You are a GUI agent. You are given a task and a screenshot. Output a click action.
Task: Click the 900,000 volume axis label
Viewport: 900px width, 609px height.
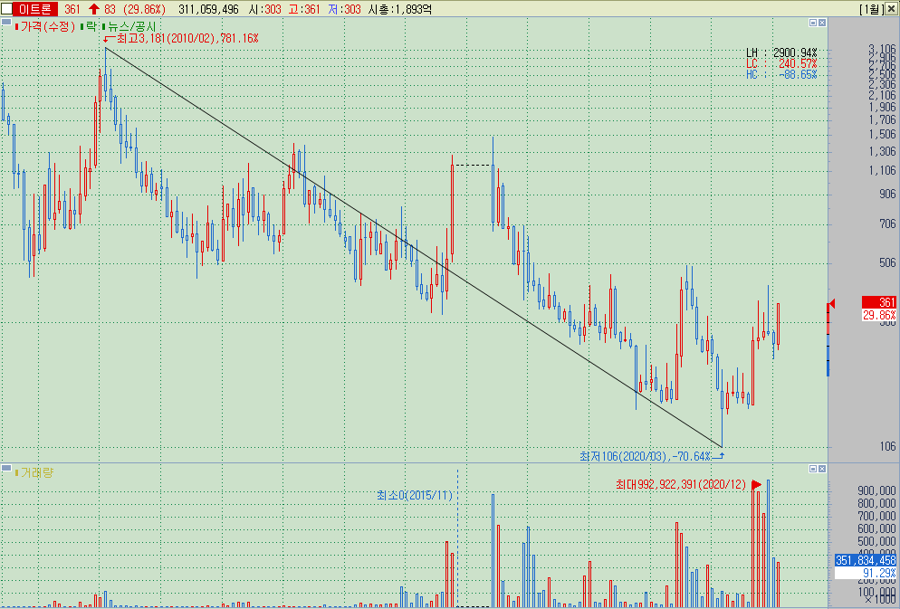[x=876, y=490]
